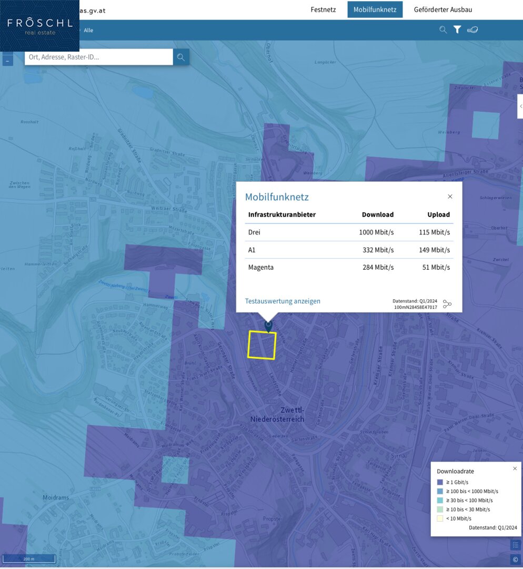The image size is (523, 569).
Task: Click the 51 Mbit/s upload value for Magenta
Action: (436, 268)
